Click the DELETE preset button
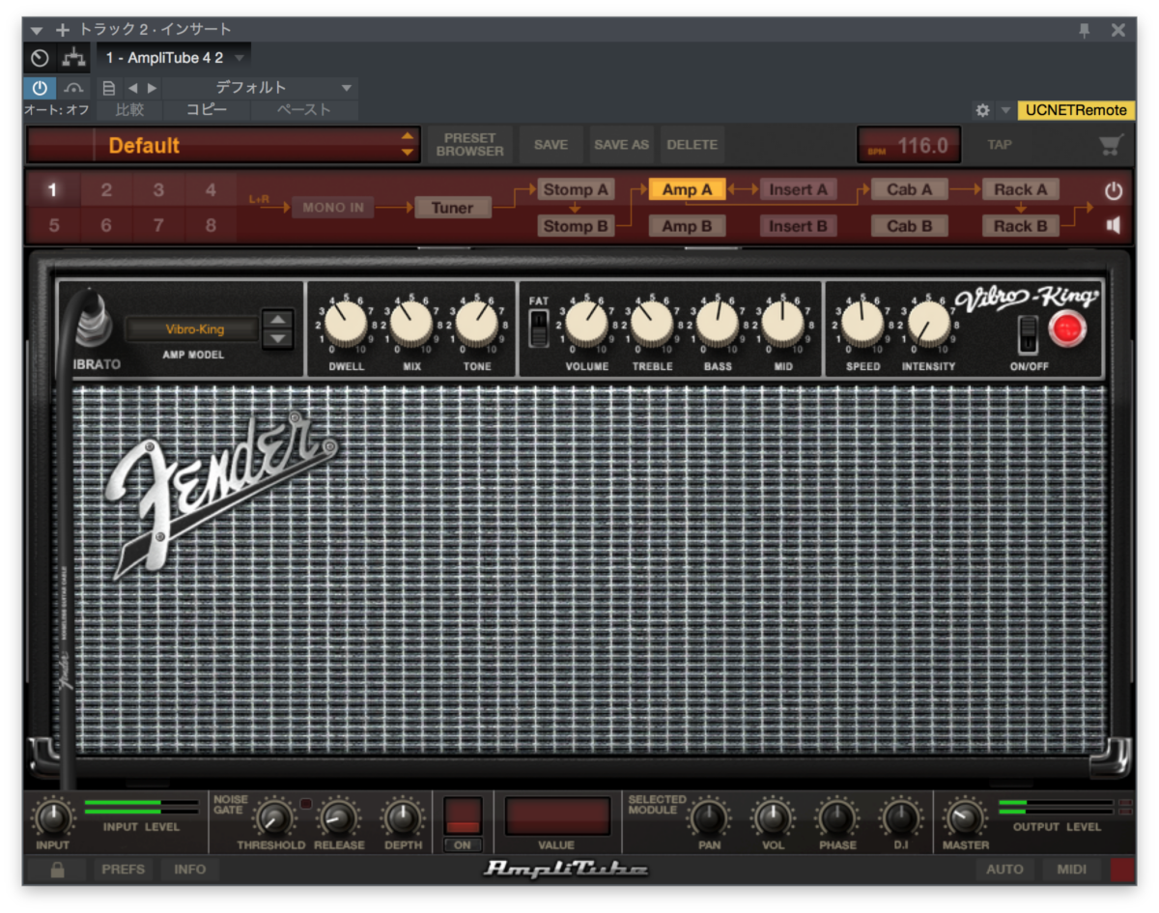Image resolution: width=1159 pixels, height=913 pixels. click(693, 145)
